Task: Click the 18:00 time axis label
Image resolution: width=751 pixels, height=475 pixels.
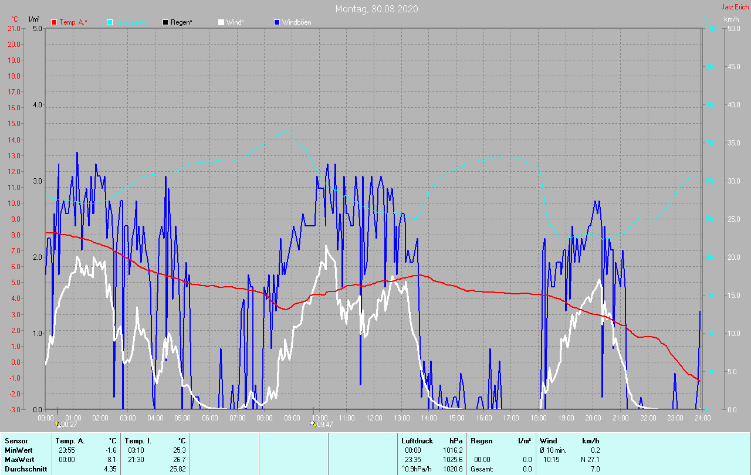Action: click(538, 418)
